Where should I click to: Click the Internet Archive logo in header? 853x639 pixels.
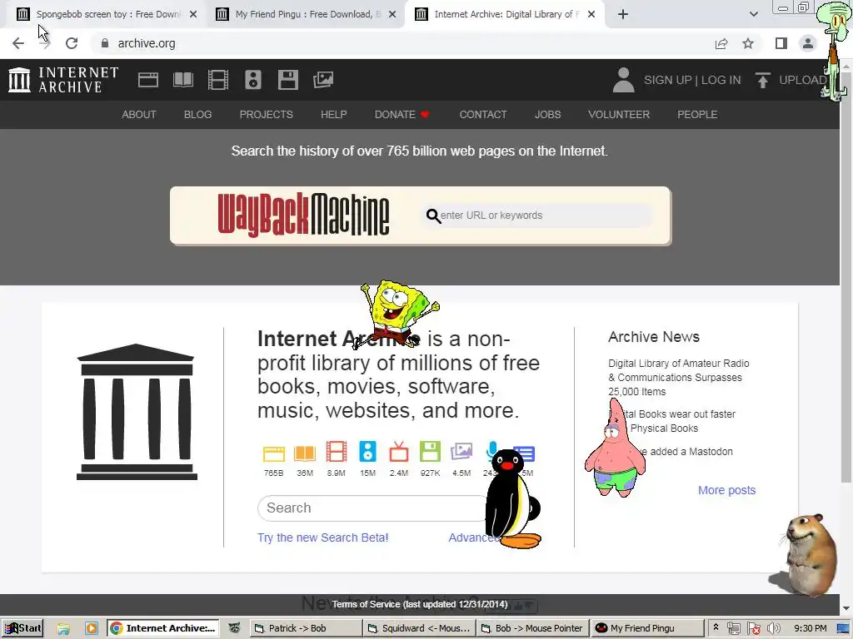(x=63, y=80)
